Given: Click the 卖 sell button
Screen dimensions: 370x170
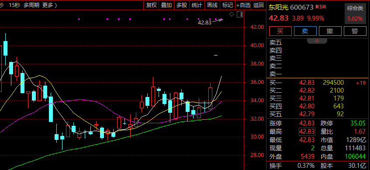Looking at the screenshot, I should click(305, 31).
